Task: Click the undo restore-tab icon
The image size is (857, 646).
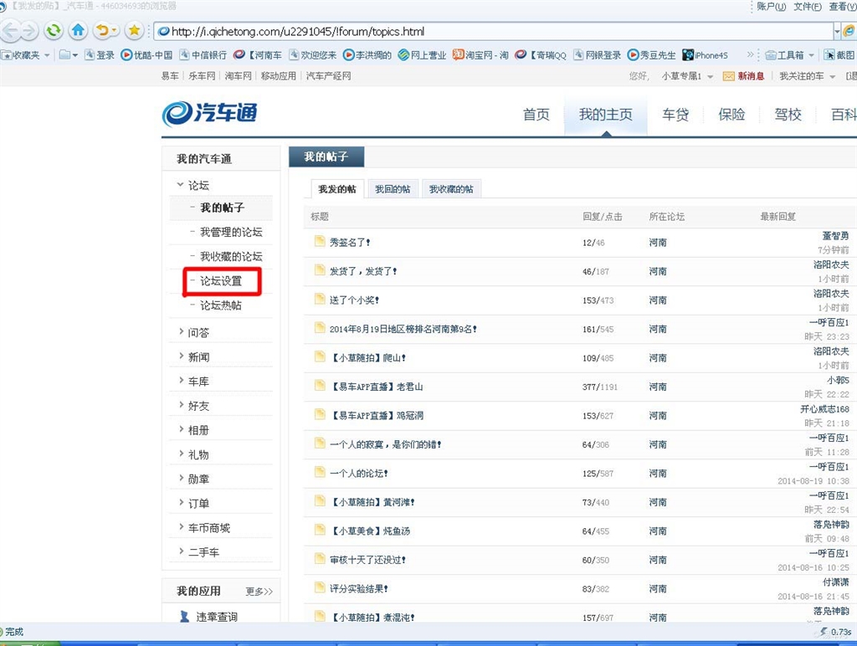Action: (103, 31)
